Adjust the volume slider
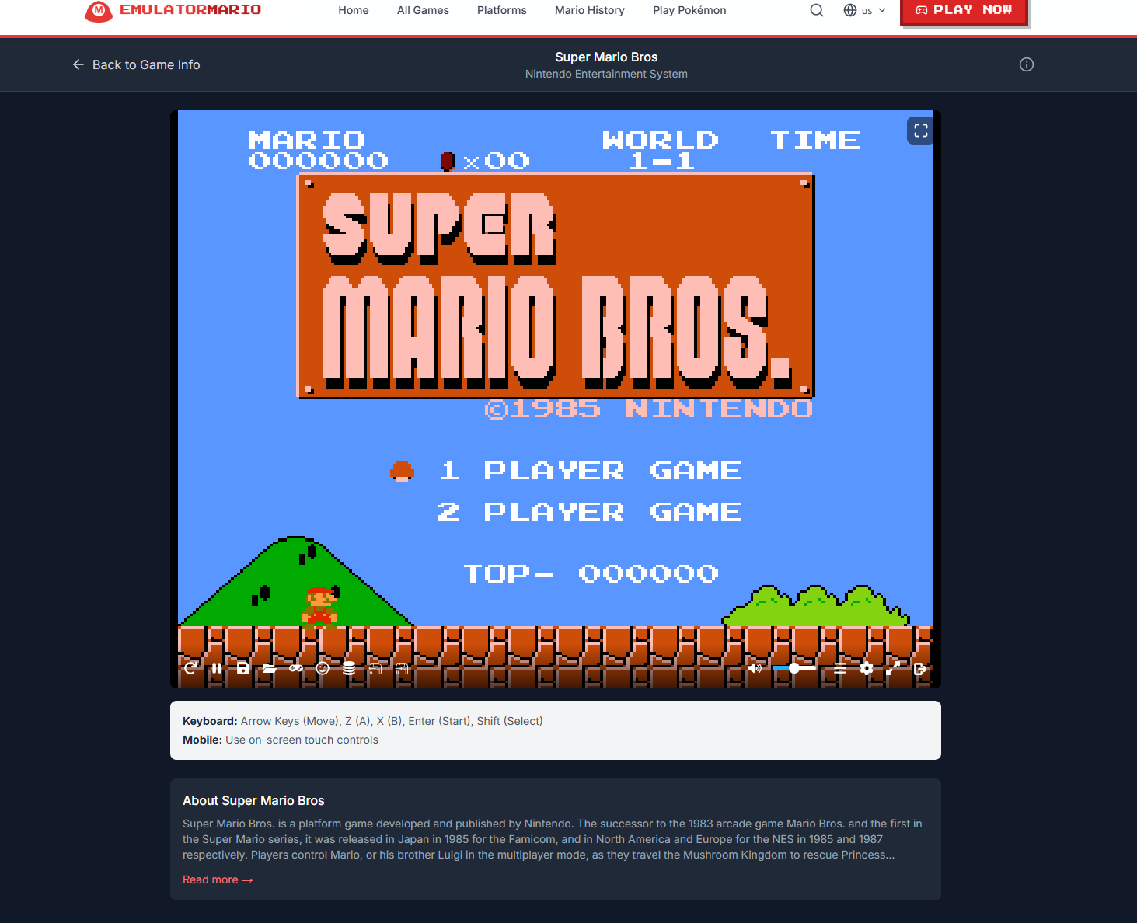This screenshot has width=1137, height=923. click(793, 668)
